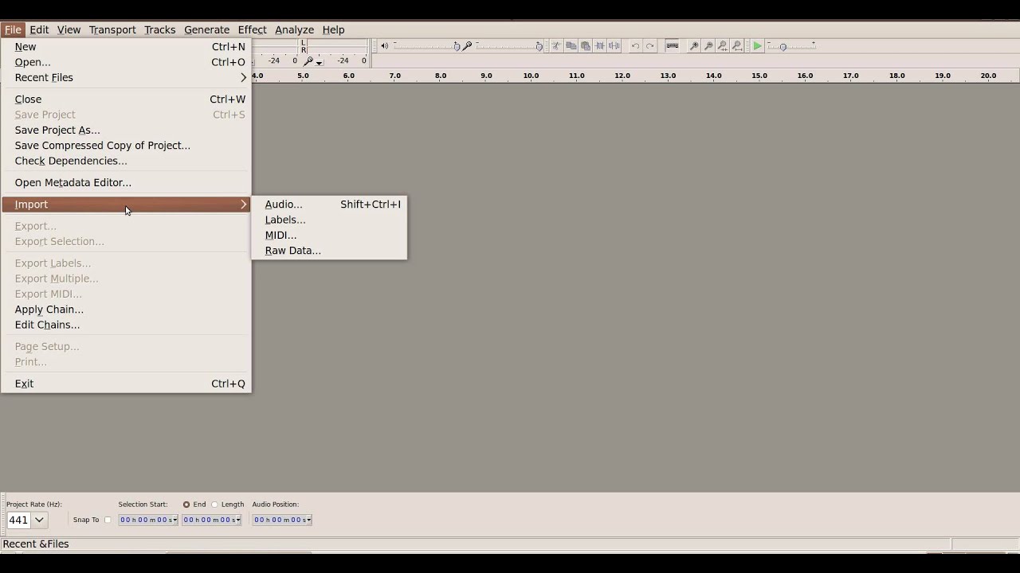1020x573 pixels.
Task: Choose Audio... from the Import submenu
Action: [x=329, y=205]
